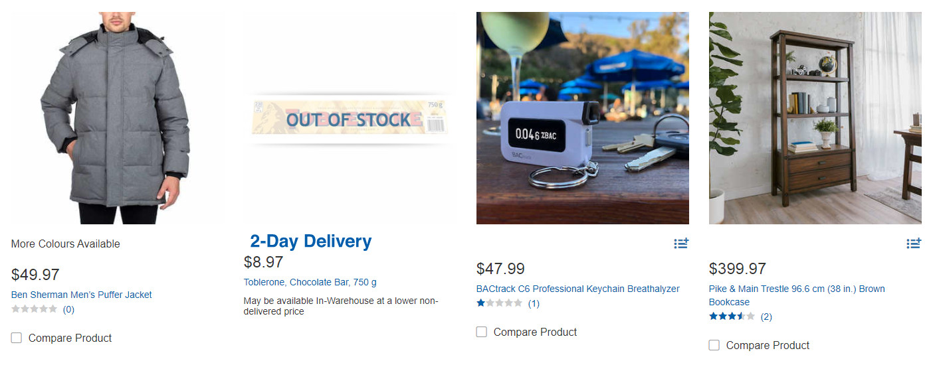This screenshot has height=365, width=935.
Task: Click Pike & Main Bookcase star rating
Action: [x=732, y=317]
